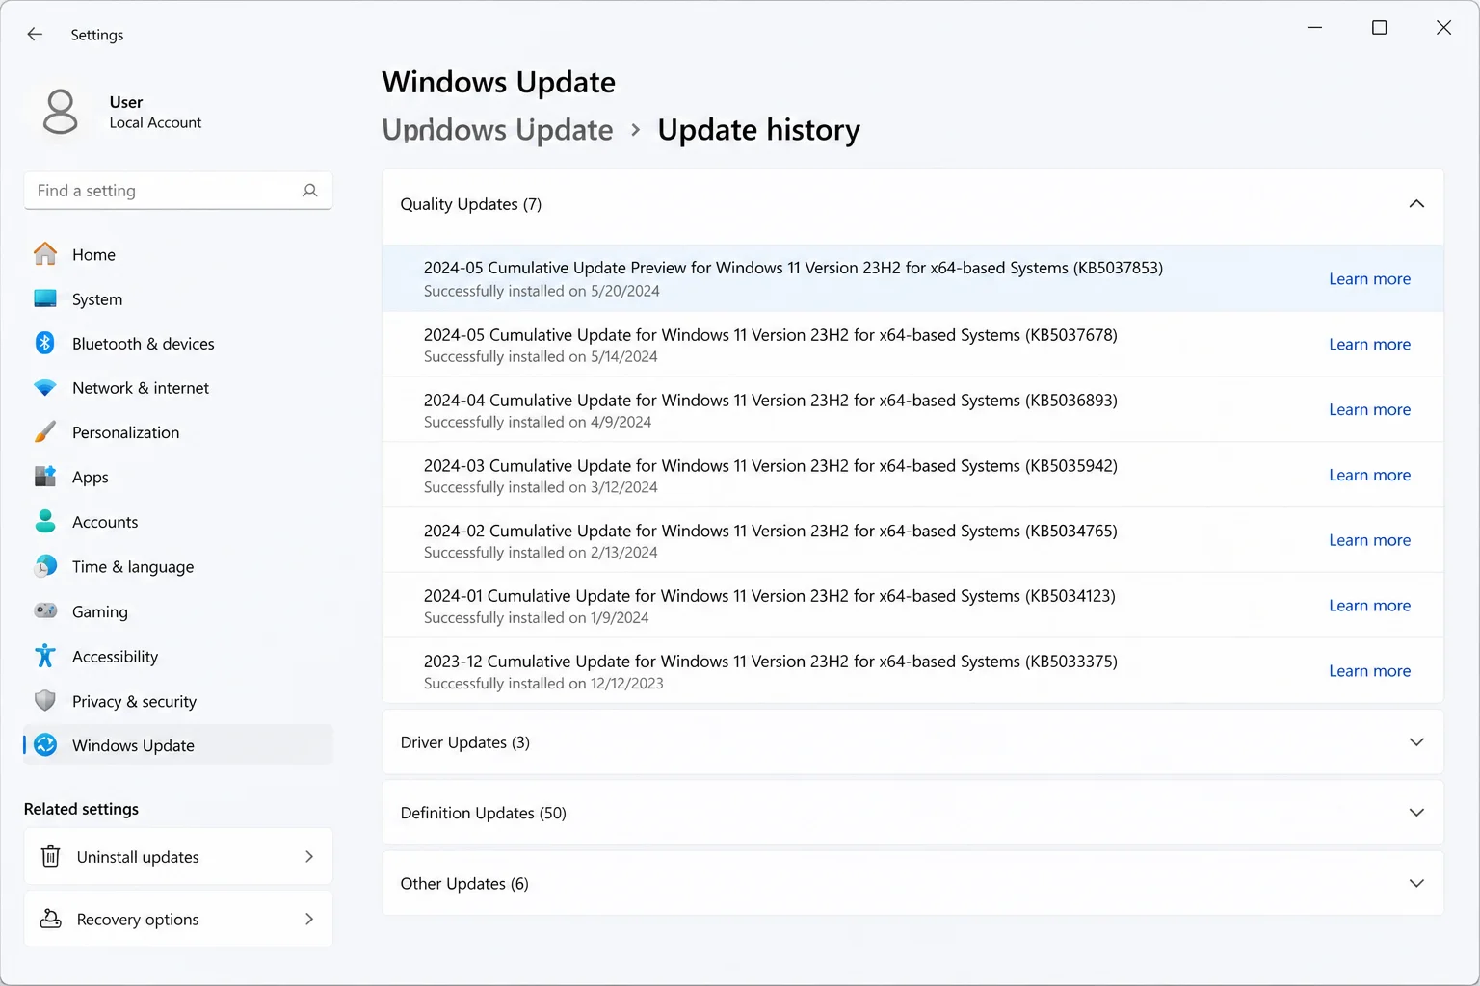Select the 2024-03 Cumulative Update title
Image resolution: width=1480 pixels, height=986 pixels.
click(x=771, y=466)
